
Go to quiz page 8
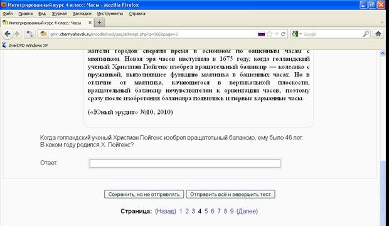coord(225,211)
